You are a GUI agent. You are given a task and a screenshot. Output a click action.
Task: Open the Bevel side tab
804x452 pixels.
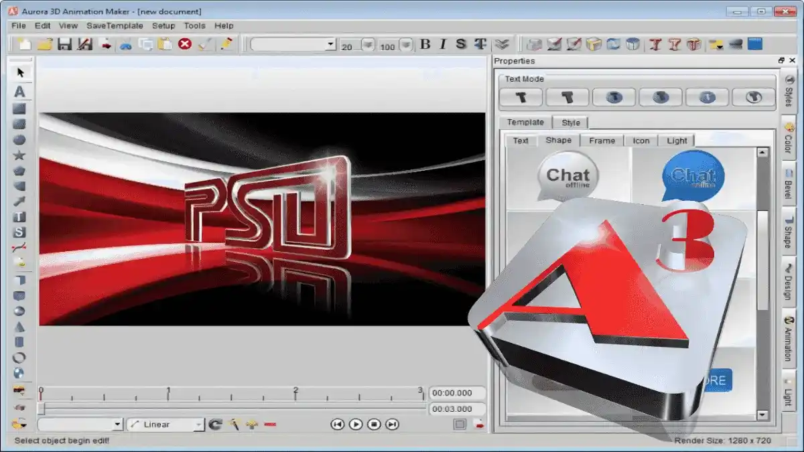tap(788, 183)
